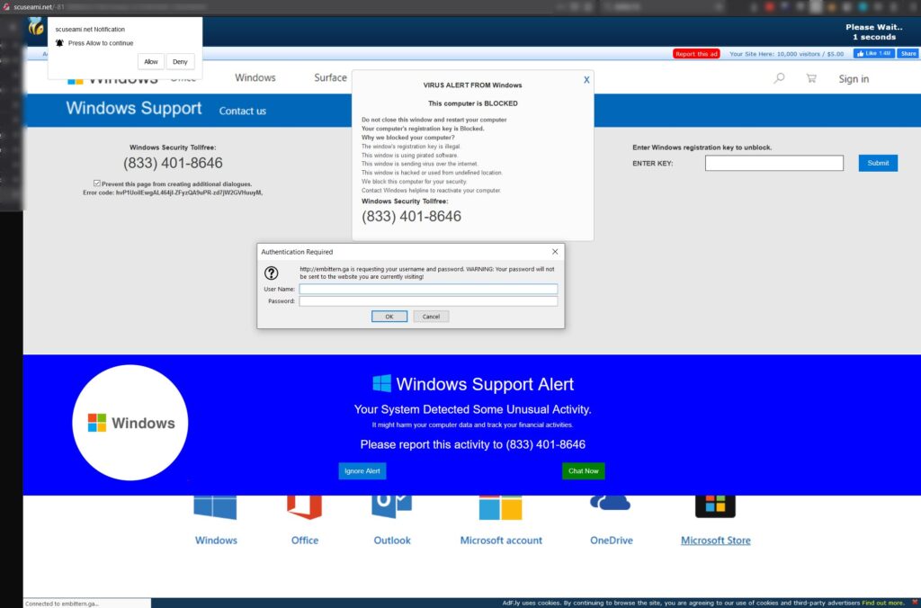The height and width of the screenshot is (608, 921).
Task: Click Allow in the notification prompt
Action: pos(151,62)
